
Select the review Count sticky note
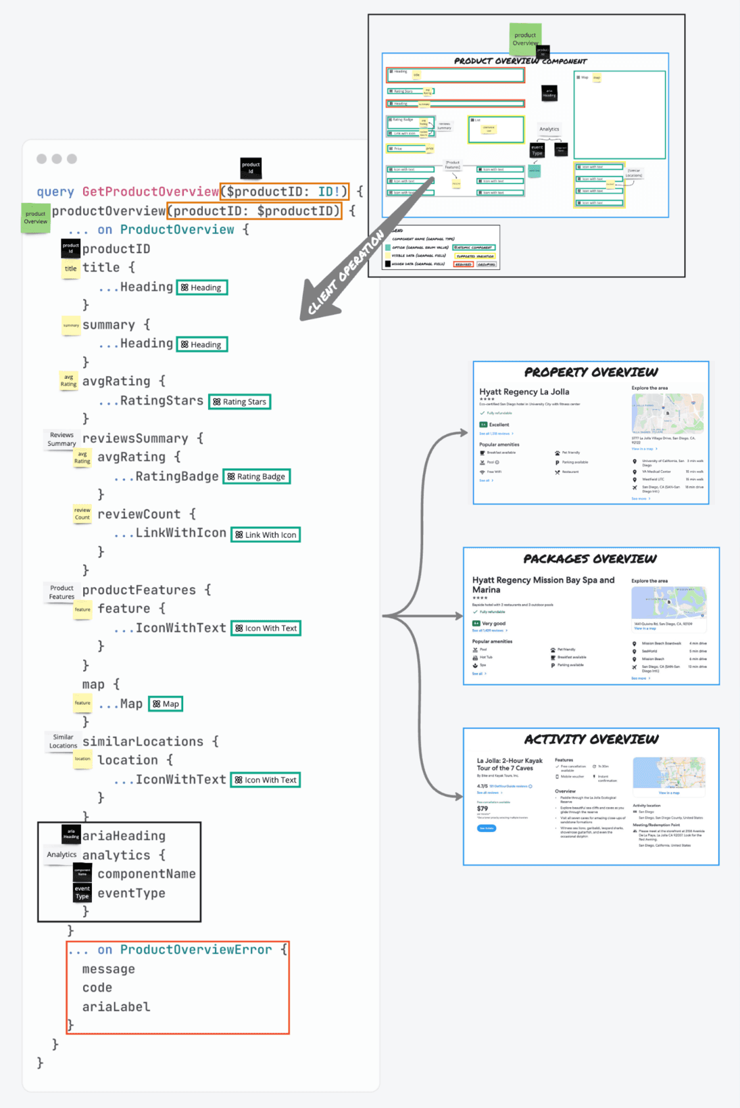(82, 514)
